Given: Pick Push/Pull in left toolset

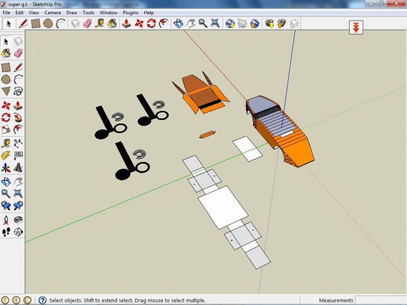Looking at the screenshot, I should pos(18,105).
